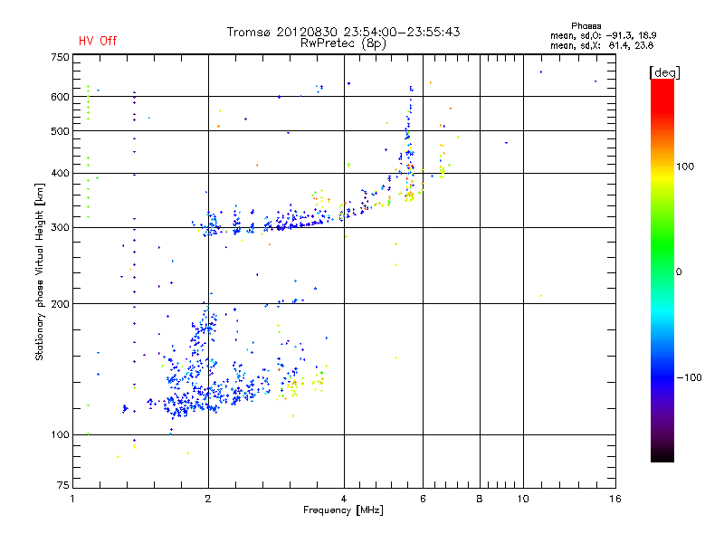Click colorbar tick label '0'
The image size is (724, 543).
(679, 272)
